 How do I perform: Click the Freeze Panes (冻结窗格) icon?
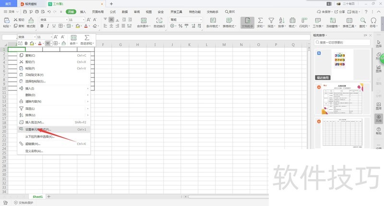tap(333, 20)
